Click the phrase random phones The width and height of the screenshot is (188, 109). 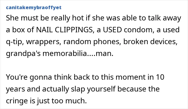(x=92, y=42)
